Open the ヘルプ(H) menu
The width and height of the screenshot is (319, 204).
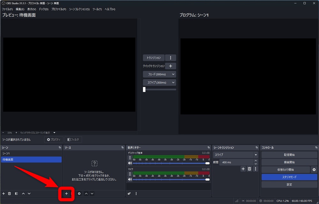(x=110, y=9)
